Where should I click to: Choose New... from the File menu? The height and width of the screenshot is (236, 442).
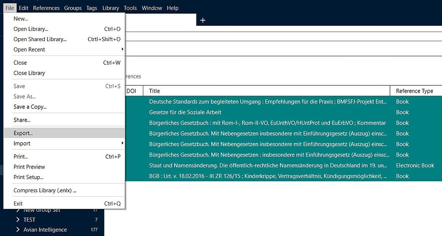click(x=64, y=18)
